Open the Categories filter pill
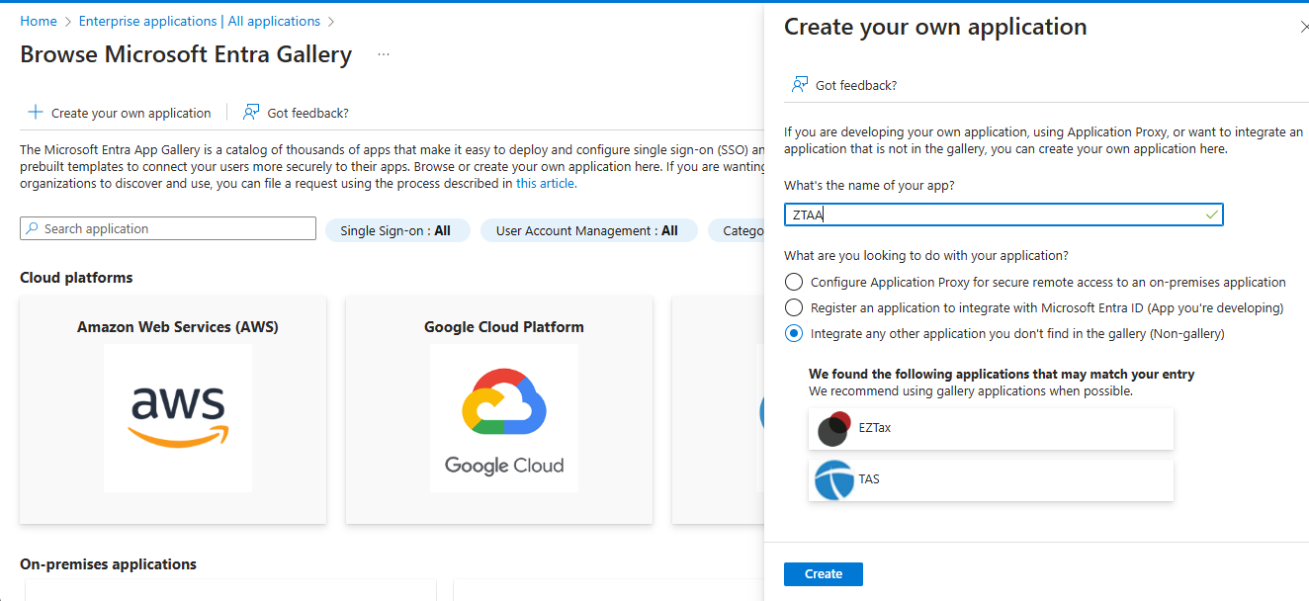The height and width of the screenshot is (601, 1309). click(x=736, y=230)
